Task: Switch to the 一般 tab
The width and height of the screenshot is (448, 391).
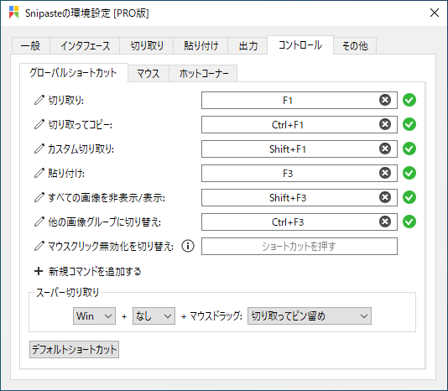Action: pos(31,46)
